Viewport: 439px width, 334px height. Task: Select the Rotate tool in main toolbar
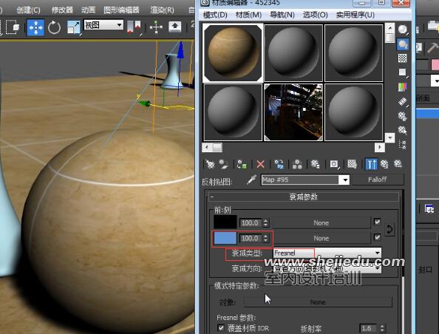tap(54, 28)
